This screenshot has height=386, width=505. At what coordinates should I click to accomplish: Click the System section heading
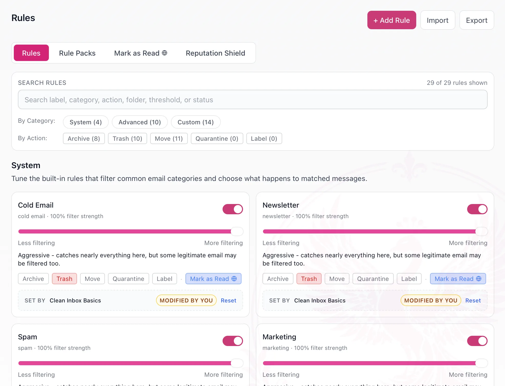click(26, 165)
